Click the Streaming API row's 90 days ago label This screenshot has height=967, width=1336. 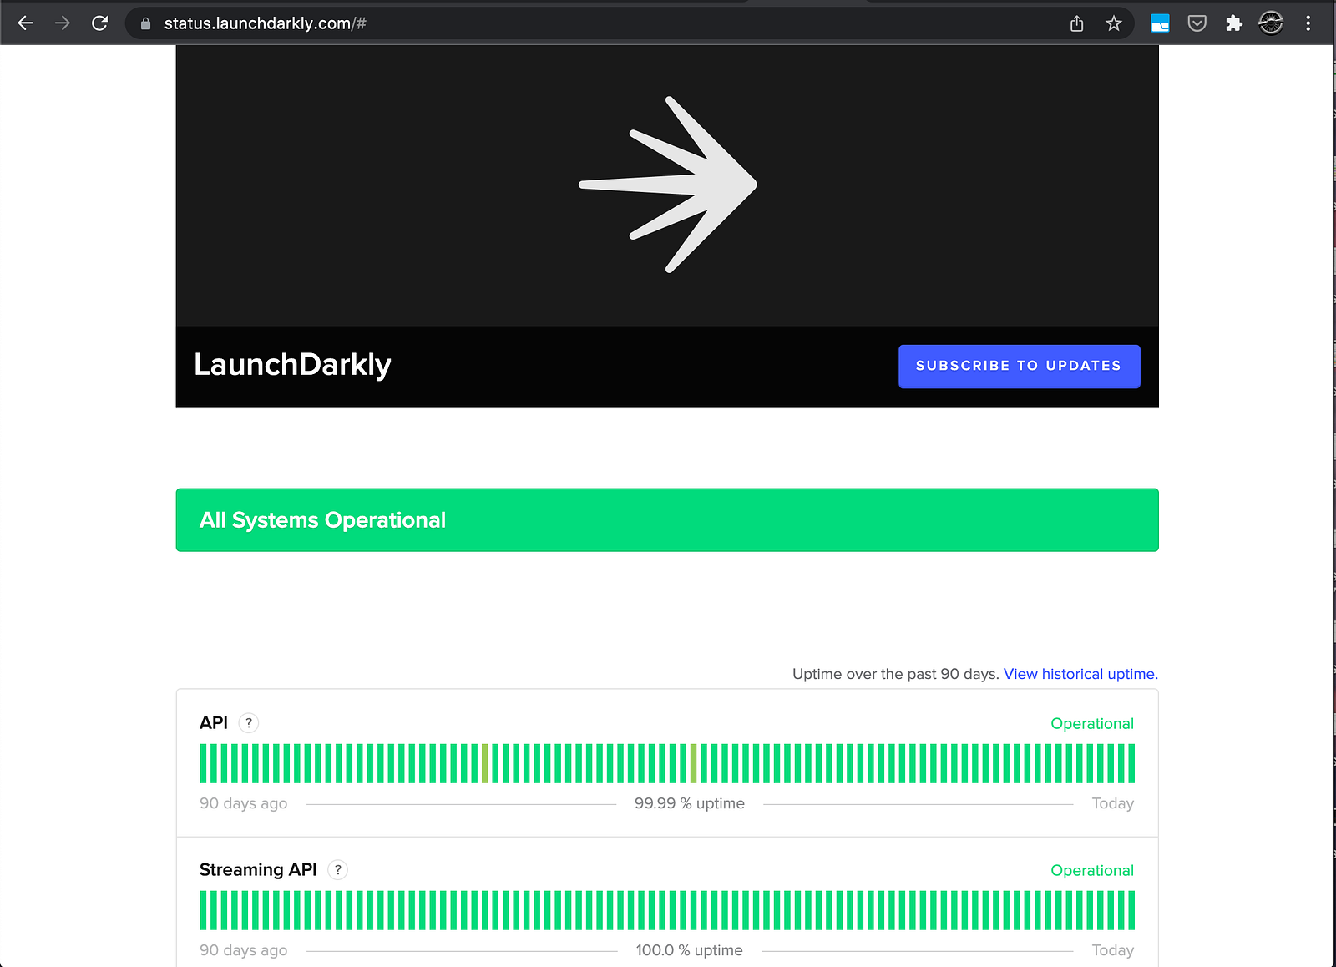point(244,950)
